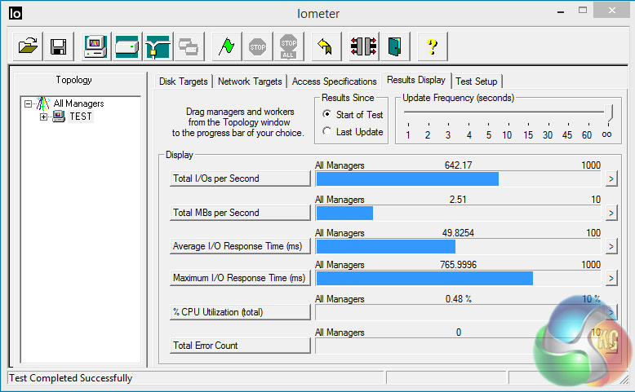This screenshot has height=392, width=635.
Task: Click the 765.9996 maximum response value
Action: (458, 265)
